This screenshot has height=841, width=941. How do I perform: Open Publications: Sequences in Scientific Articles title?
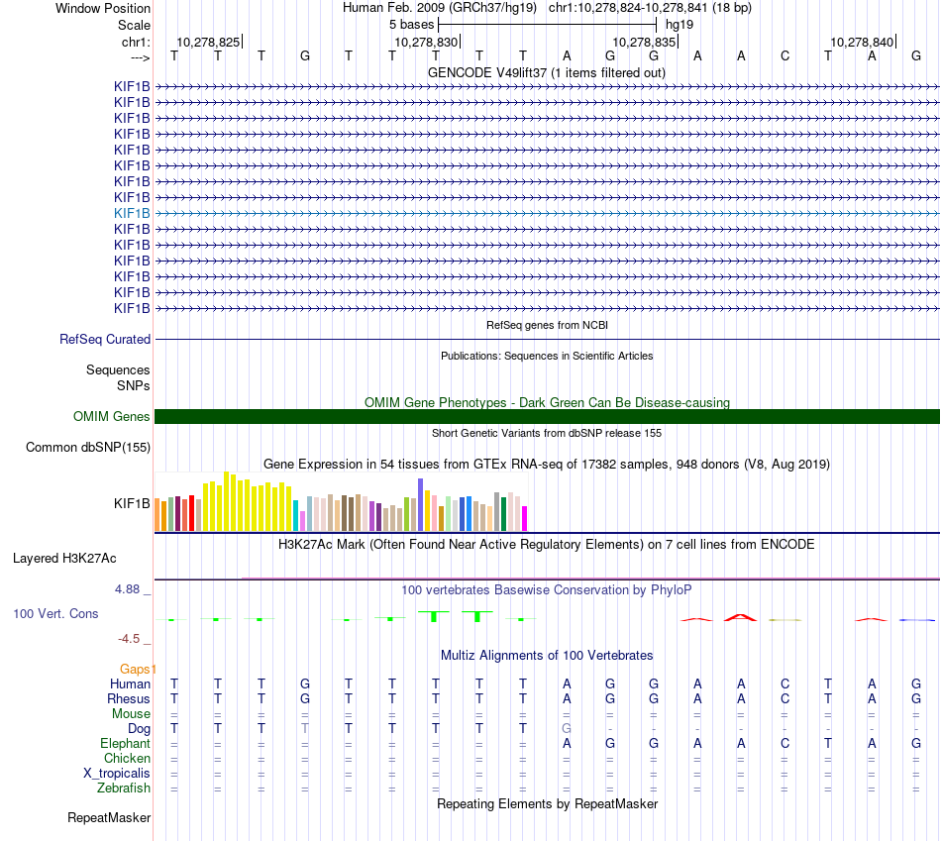547,356
